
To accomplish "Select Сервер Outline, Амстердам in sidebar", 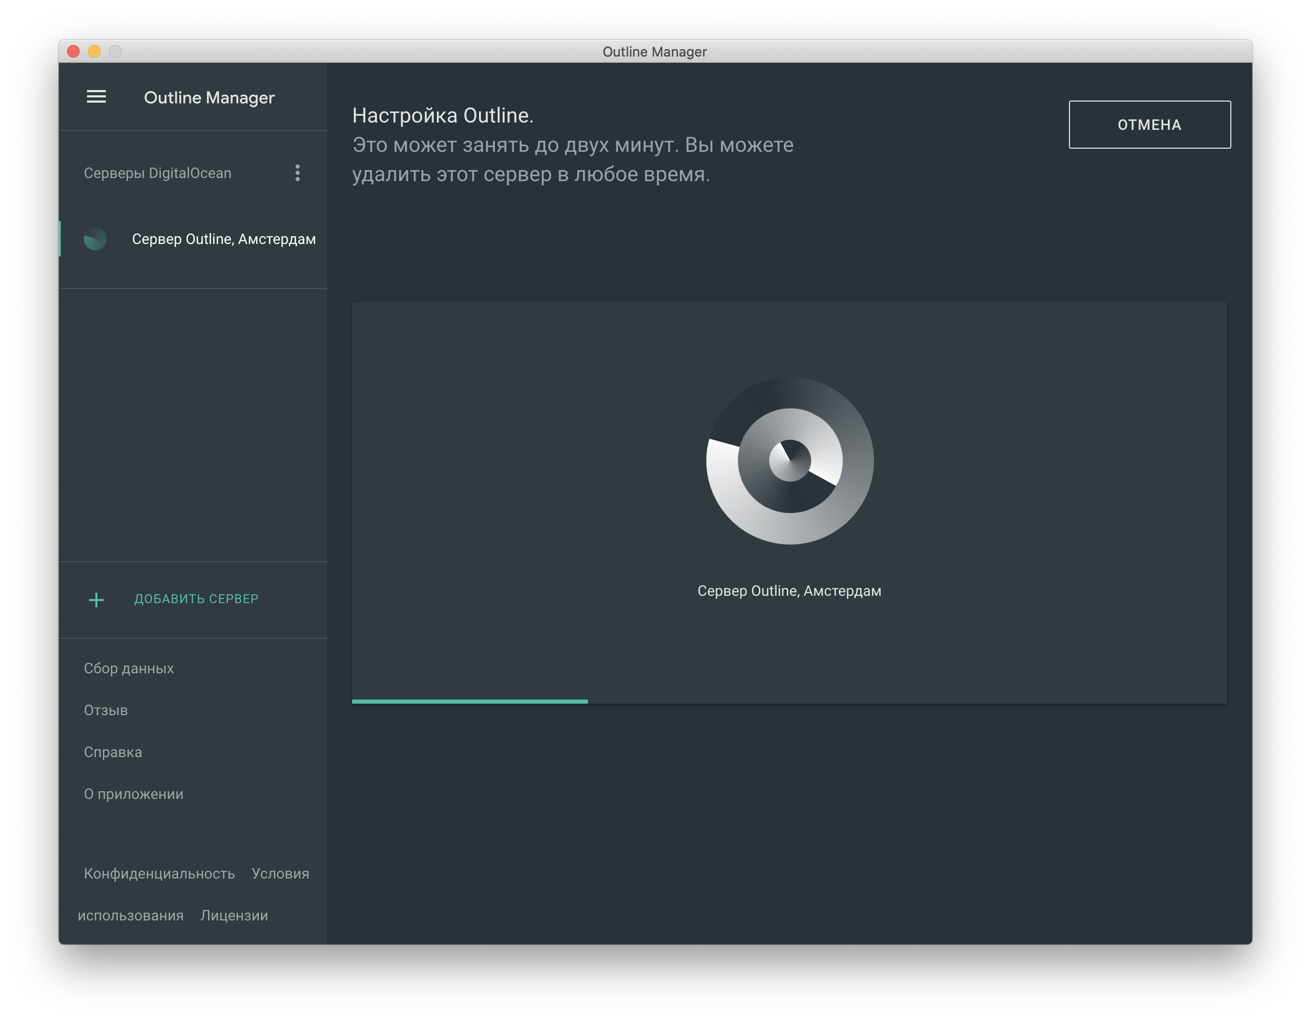I will point(193,239).
